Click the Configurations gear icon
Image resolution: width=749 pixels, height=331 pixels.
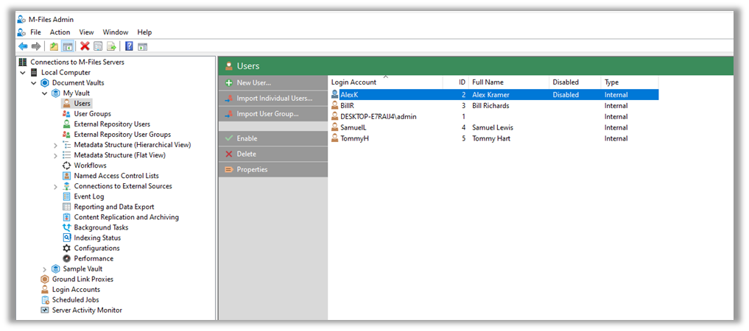(67, 248)
